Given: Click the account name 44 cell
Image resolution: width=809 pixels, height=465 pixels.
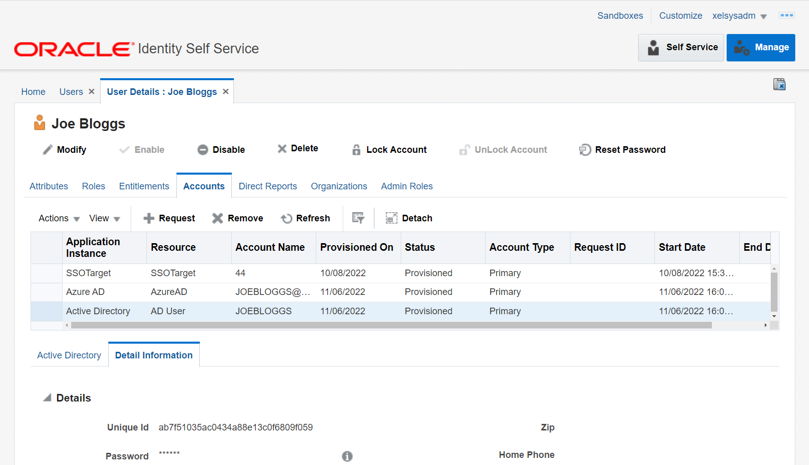Looking at the screenshot, I should point(241,273).
